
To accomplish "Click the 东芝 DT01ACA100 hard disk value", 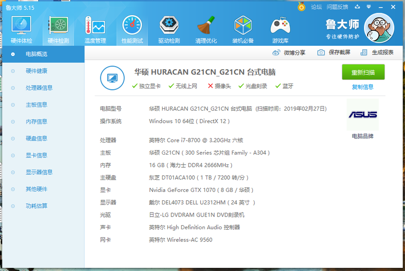I will (x=198, y=178).
